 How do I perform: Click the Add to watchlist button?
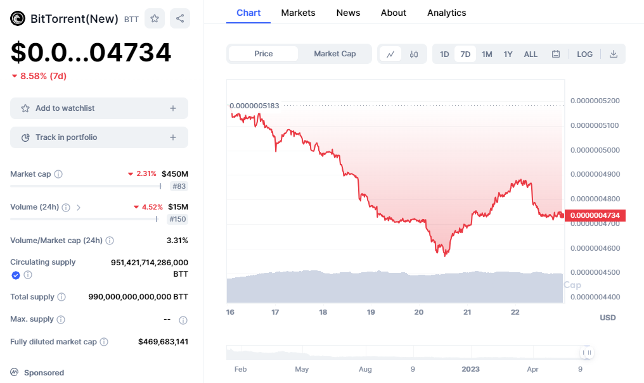tap(99, 108)
